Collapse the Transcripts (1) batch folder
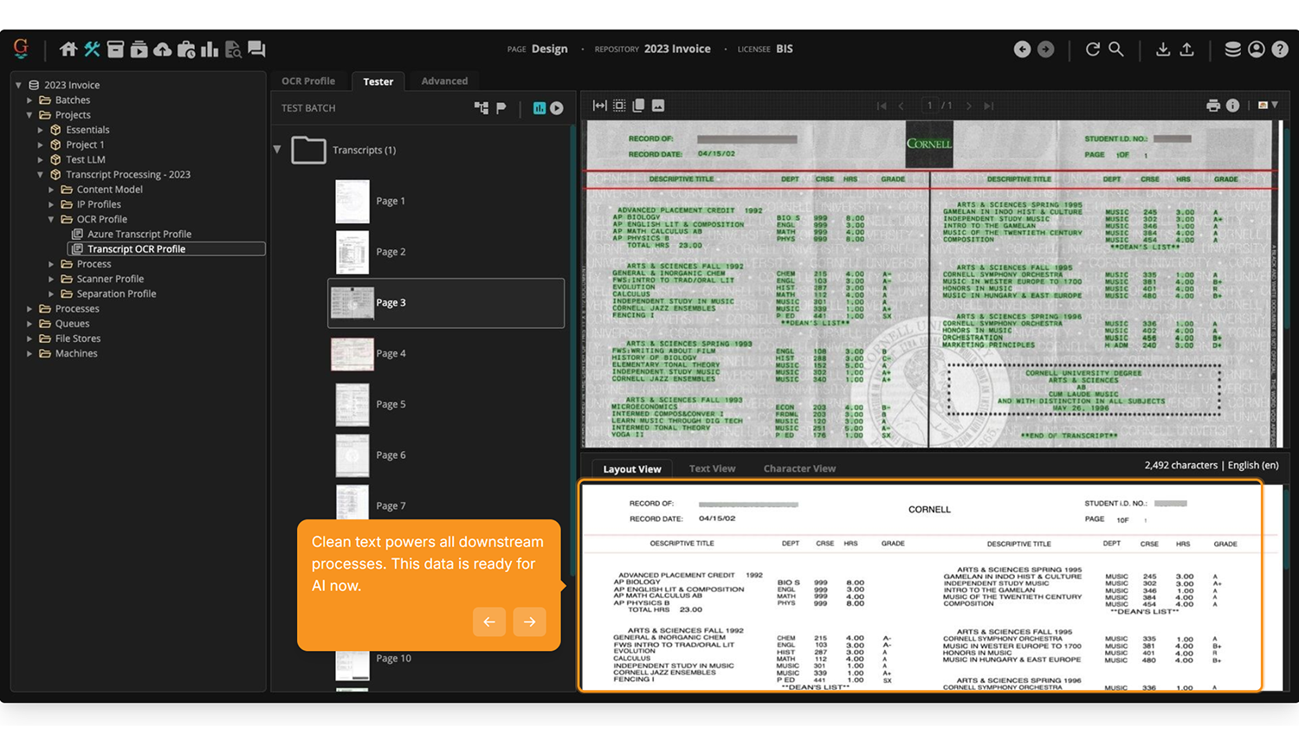 tap(277, 150)
